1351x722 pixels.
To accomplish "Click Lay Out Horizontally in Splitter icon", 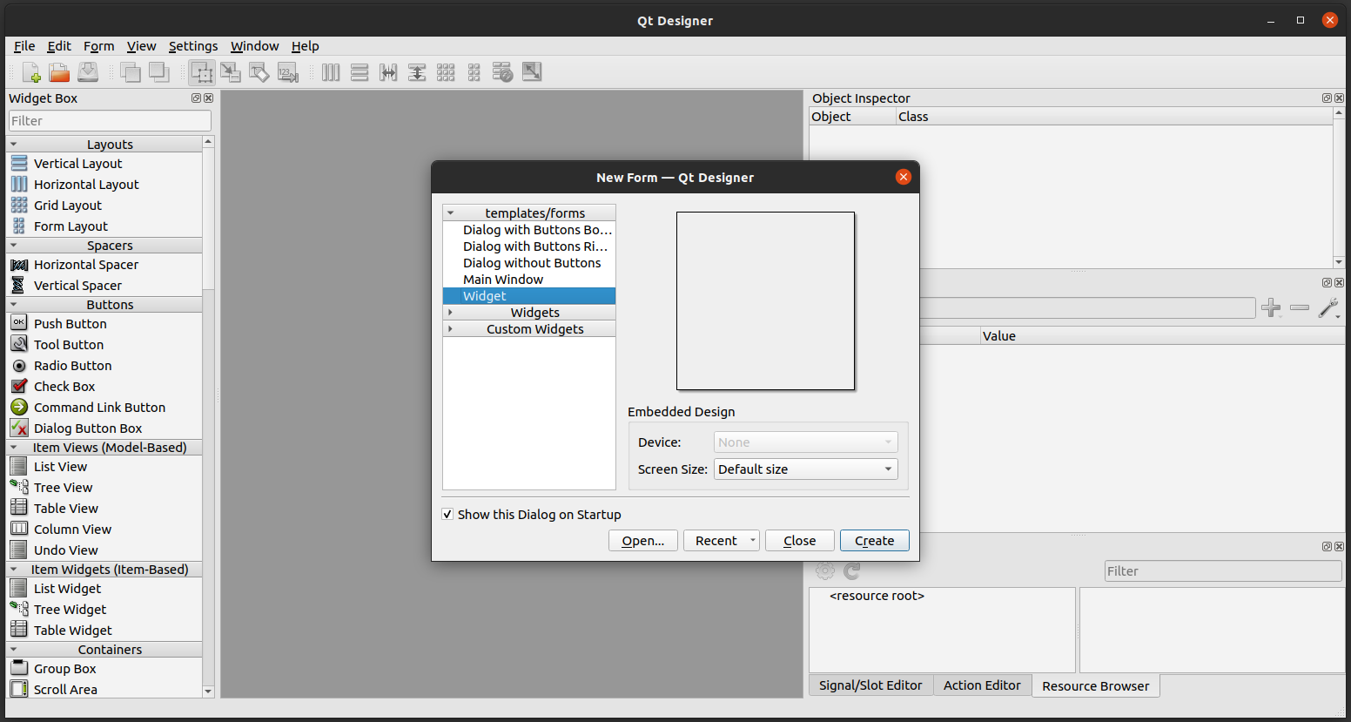I will [388, 72].
